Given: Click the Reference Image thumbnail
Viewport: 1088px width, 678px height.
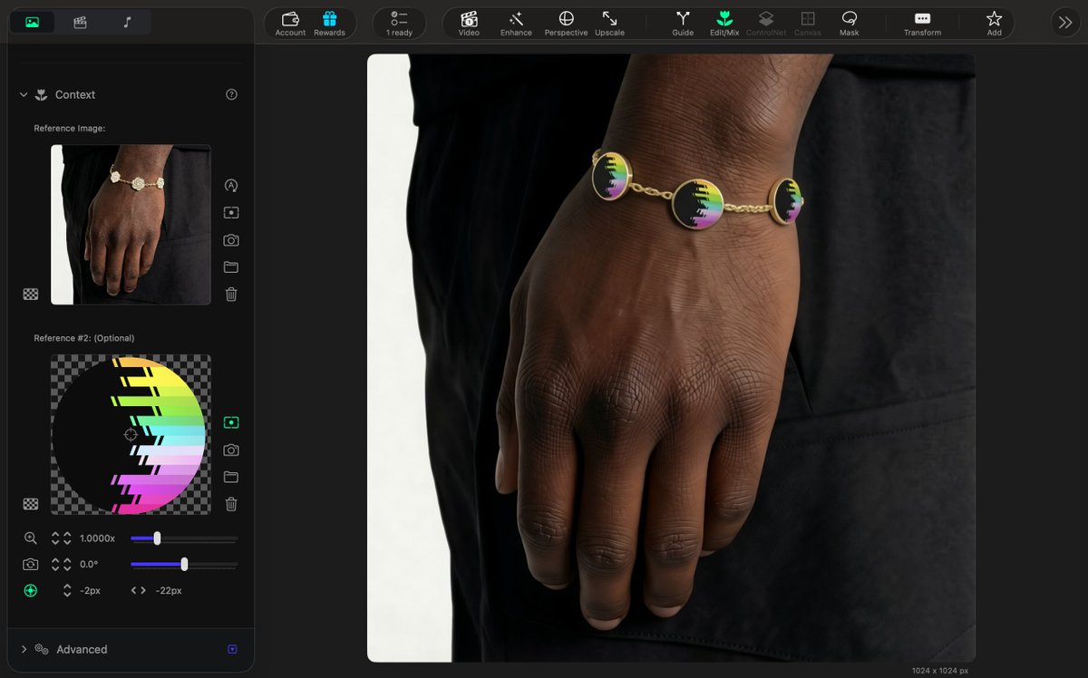Looking at the screenshot, I should click(131, 224).
